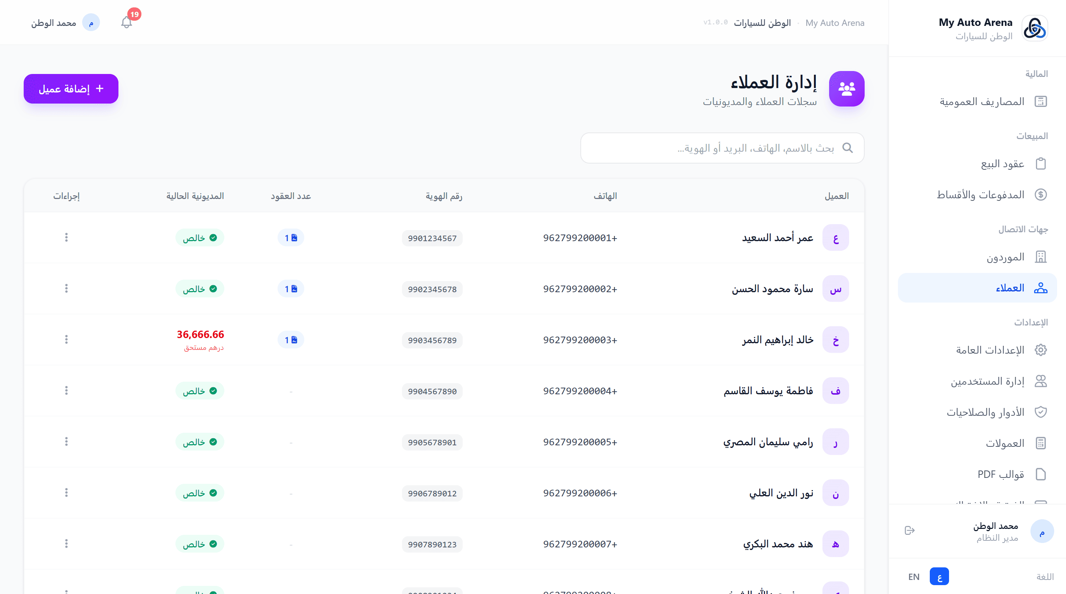This screenshot has height=594, width=1066.
Task: Click contracts count badge for عمر أحمد السعيد
Action: tap(291, 237)
